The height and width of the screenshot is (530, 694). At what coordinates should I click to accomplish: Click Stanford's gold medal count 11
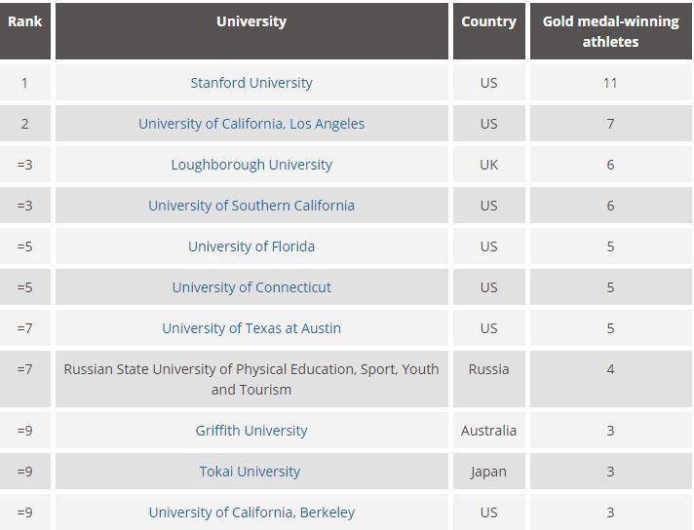point(611,83)
